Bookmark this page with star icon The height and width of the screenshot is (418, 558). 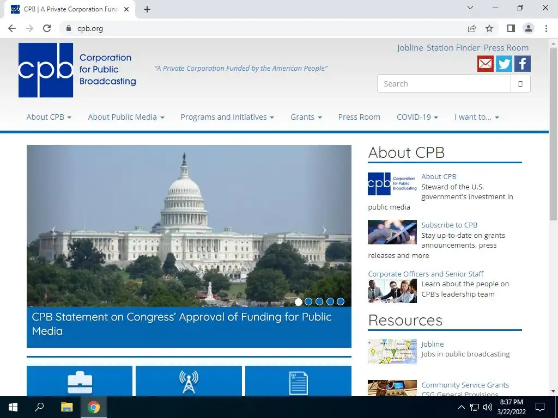click(489, 28)
